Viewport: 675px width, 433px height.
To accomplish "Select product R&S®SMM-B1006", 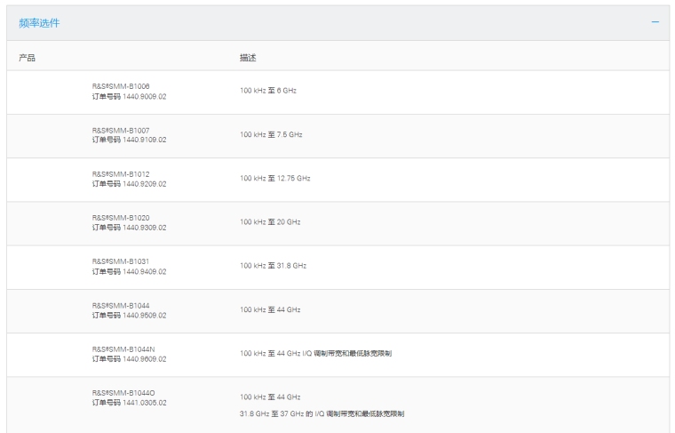I will pos(121,86).
